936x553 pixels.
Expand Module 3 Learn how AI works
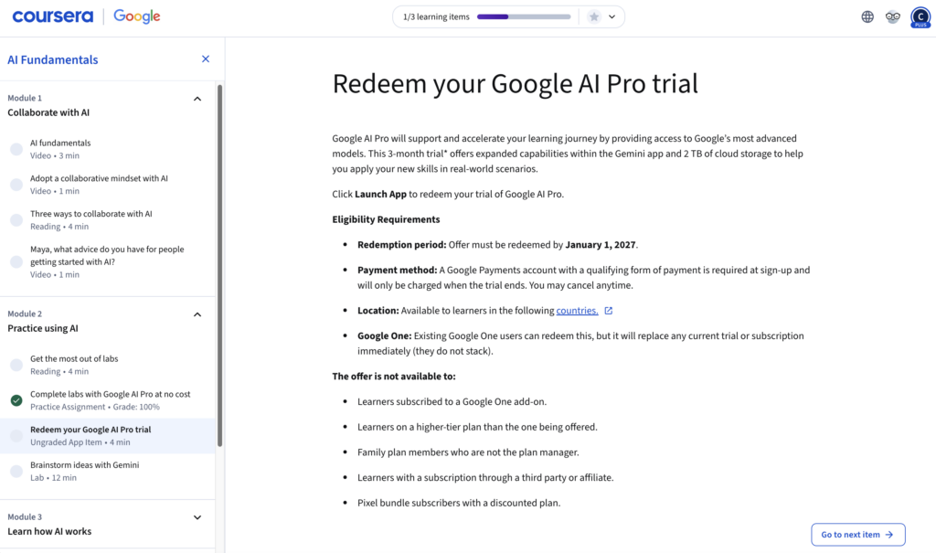[x=197, y=517]
